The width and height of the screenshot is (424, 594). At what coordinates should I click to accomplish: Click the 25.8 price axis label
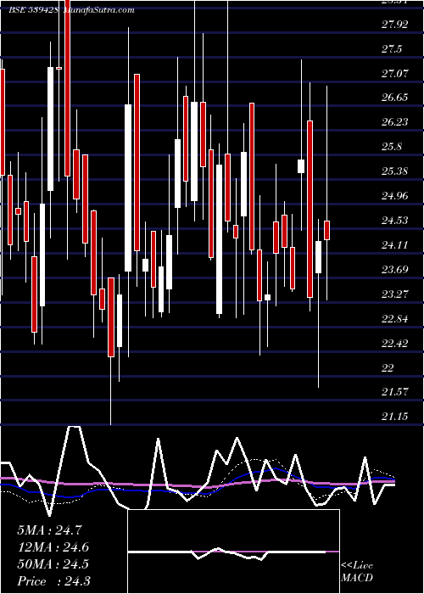(x=392, y=147)
